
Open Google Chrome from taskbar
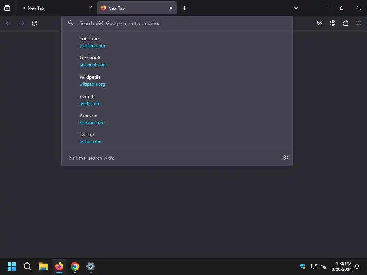click(75, 266)
